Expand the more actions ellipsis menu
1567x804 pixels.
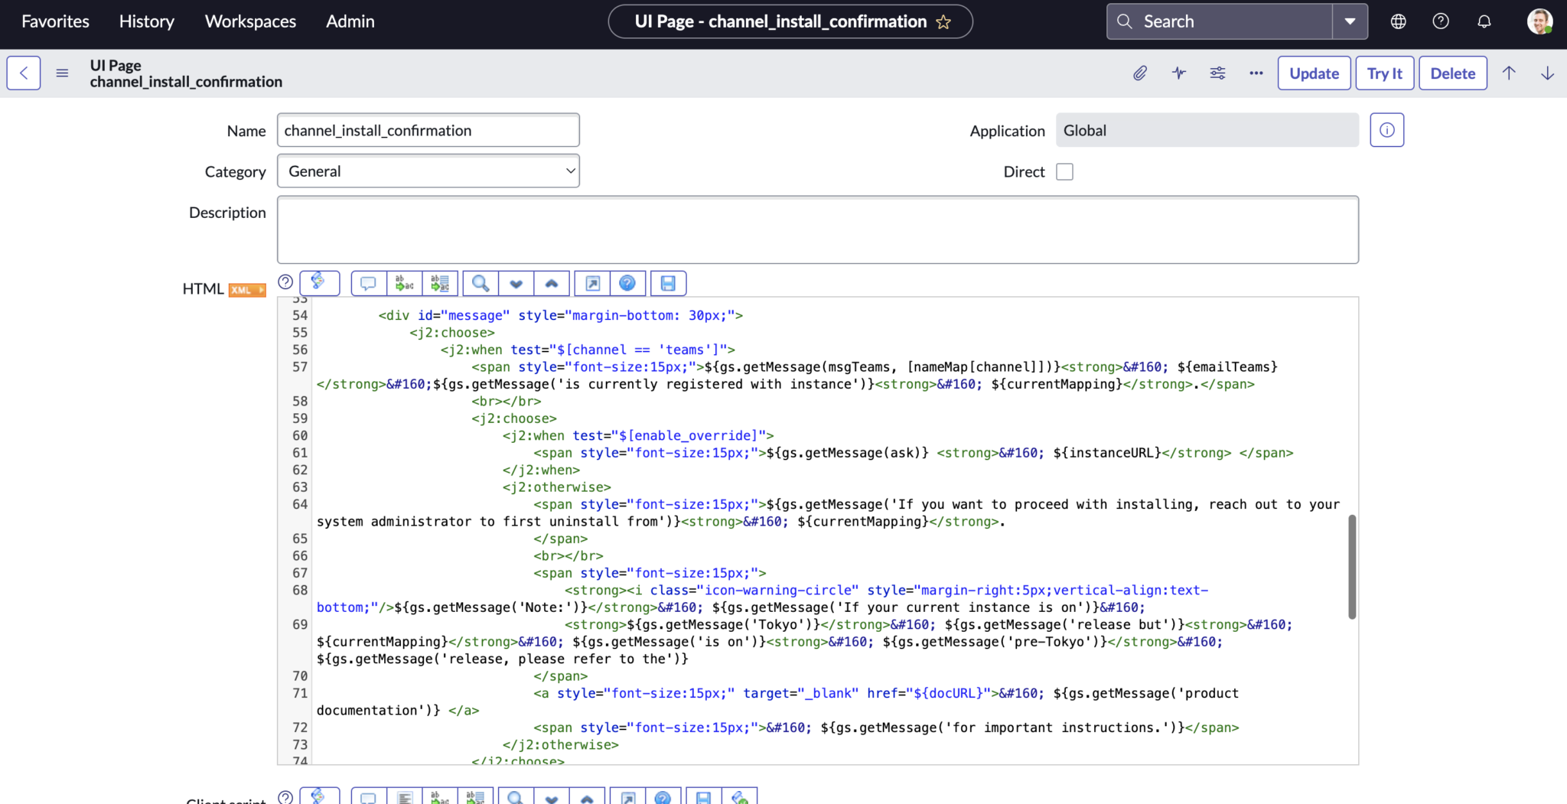(1255, 73)
